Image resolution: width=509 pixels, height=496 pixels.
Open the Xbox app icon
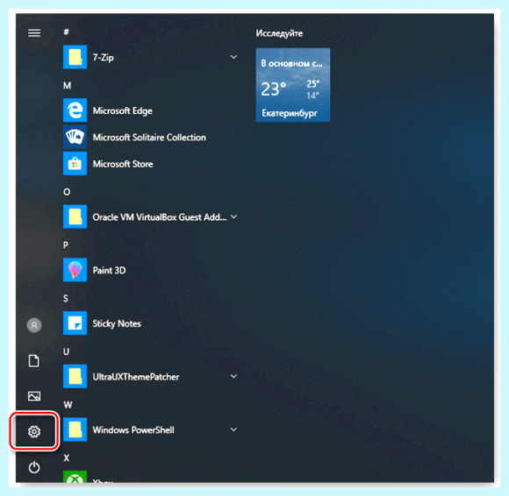point(75,477)
